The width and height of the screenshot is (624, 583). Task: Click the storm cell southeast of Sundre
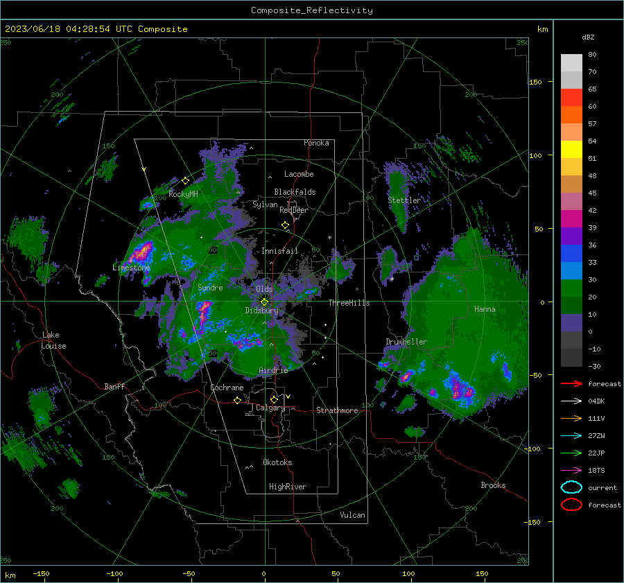click(x=204, y=313)
